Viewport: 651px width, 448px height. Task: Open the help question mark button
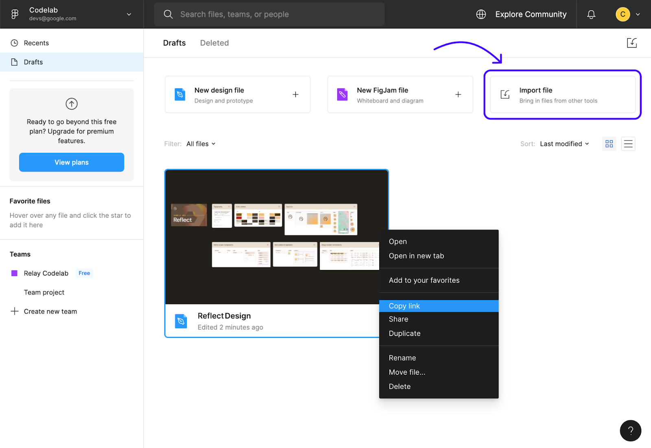630,431
